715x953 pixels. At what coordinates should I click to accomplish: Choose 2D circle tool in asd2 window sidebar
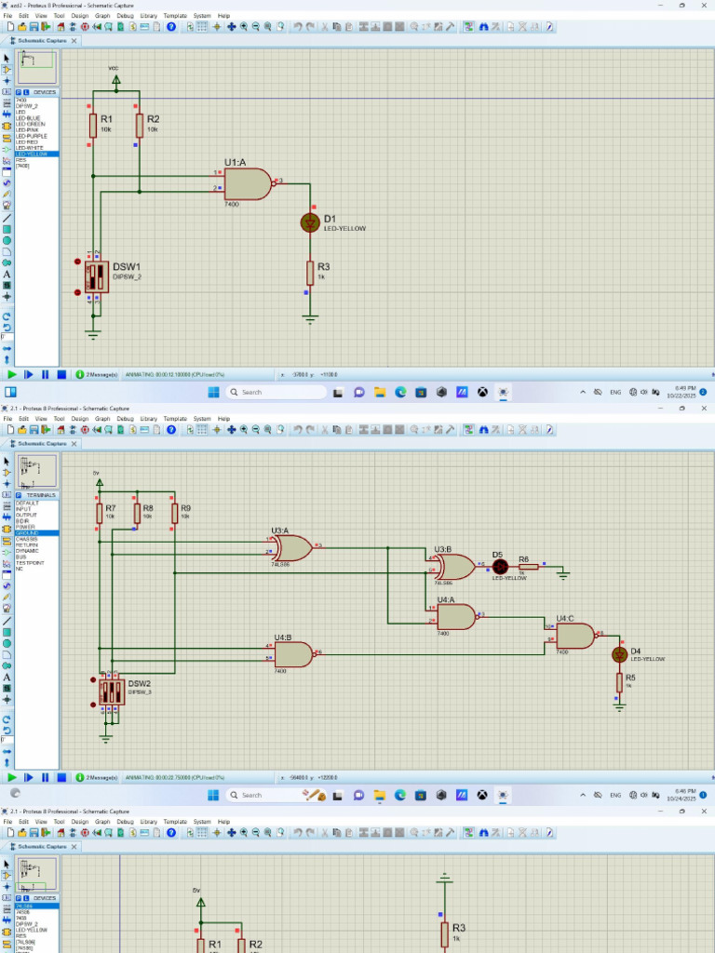click(x=7, y=241)
